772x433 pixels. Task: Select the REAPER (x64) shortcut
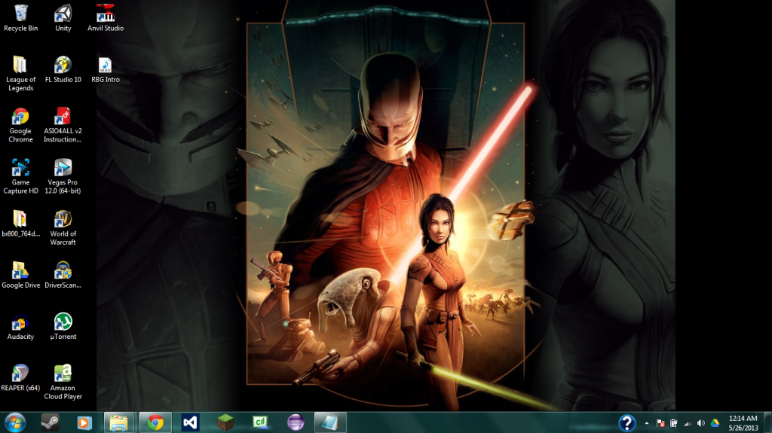(20, 378)
